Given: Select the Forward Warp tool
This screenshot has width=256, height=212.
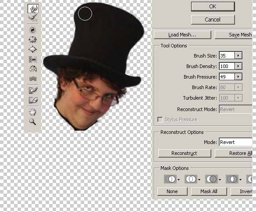Looking at the screenshot, I should tap(33, 8).
